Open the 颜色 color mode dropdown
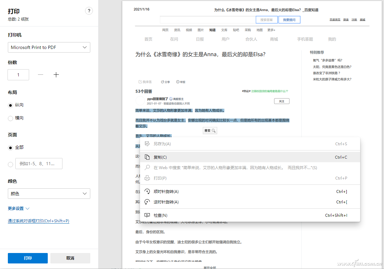Viewport: 384px width, 269px height. (49, 194)
